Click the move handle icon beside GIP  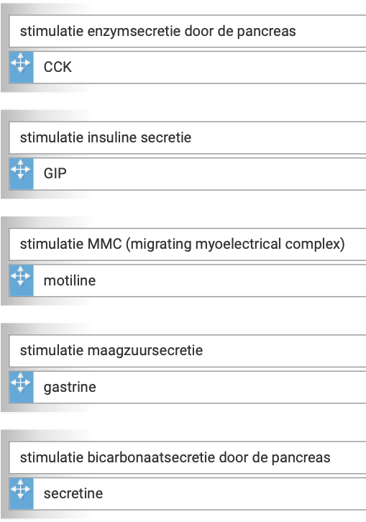[22, 173]
